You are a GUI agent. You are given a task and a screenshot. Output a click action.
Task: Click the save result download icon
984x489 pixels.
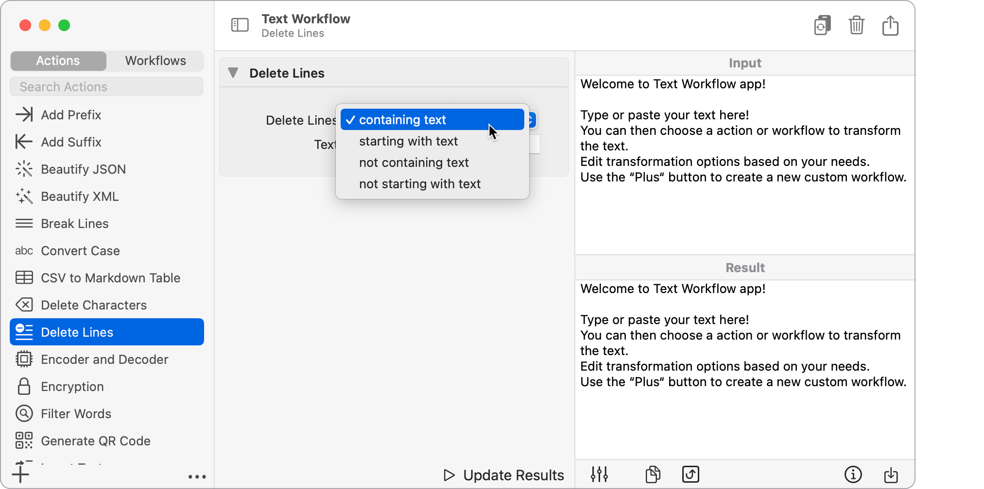tap(891, 474)
